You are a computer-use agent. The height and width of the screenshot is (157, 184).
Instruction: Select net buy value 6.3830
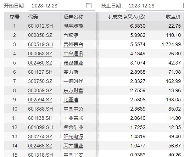tap(138, 26)
